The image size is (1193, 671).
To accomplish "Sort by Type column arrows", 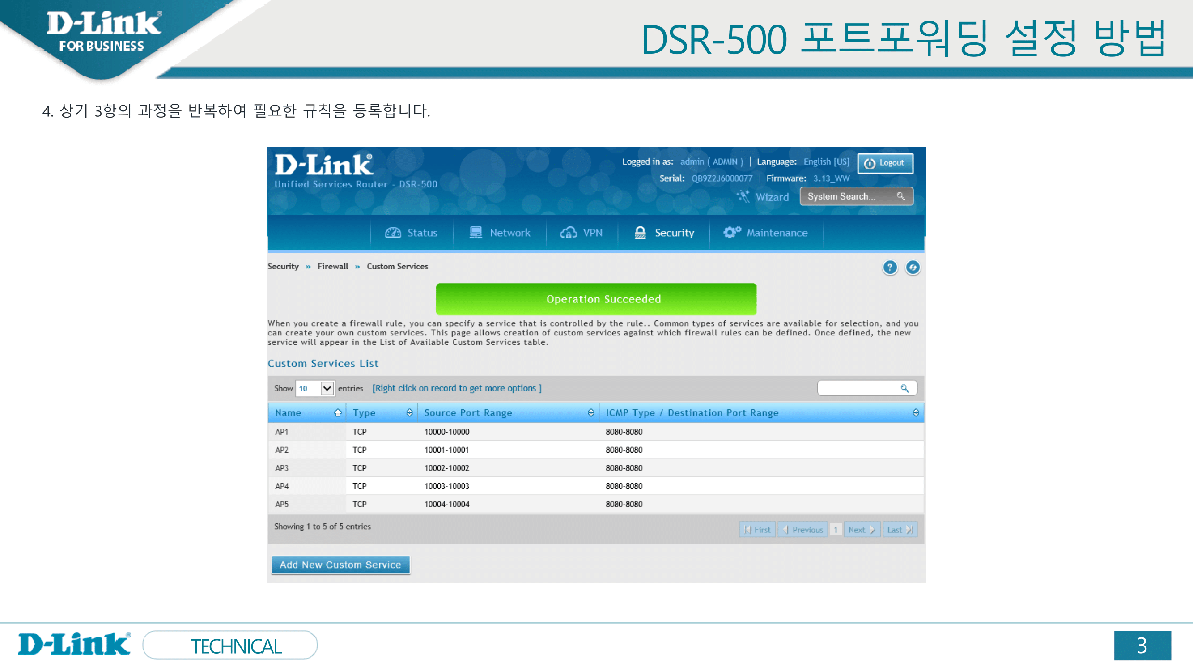I will 409,412.
